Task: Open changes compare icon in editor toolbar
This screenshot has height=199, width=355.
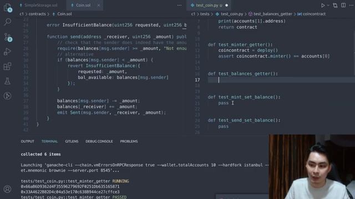Action: tap(335, 6)
